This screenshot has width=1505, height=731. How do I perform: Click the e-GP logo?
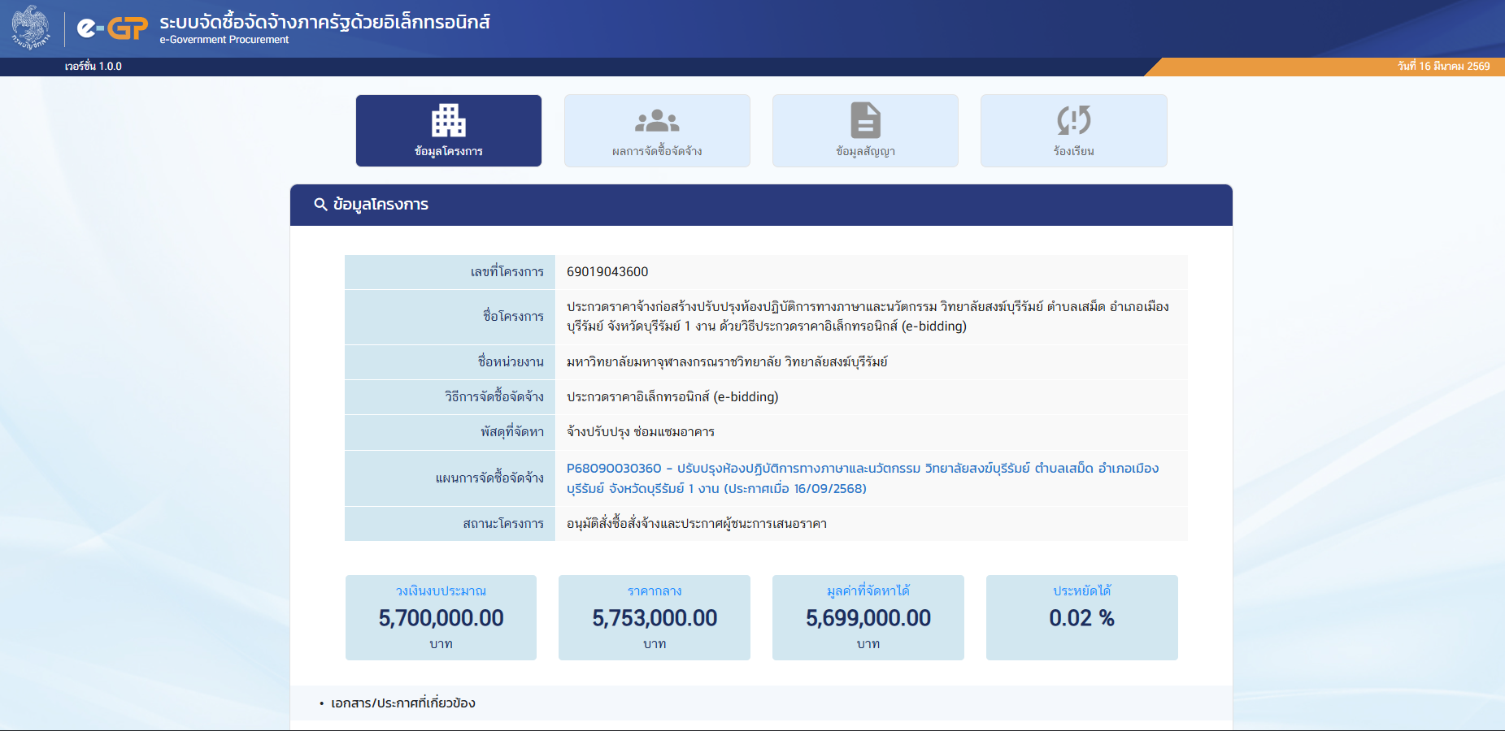(112, 28)
